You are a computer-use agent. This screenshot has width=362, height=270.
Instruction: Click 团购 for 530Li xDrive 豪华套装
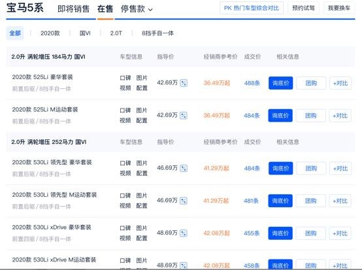tap(311, 233)
